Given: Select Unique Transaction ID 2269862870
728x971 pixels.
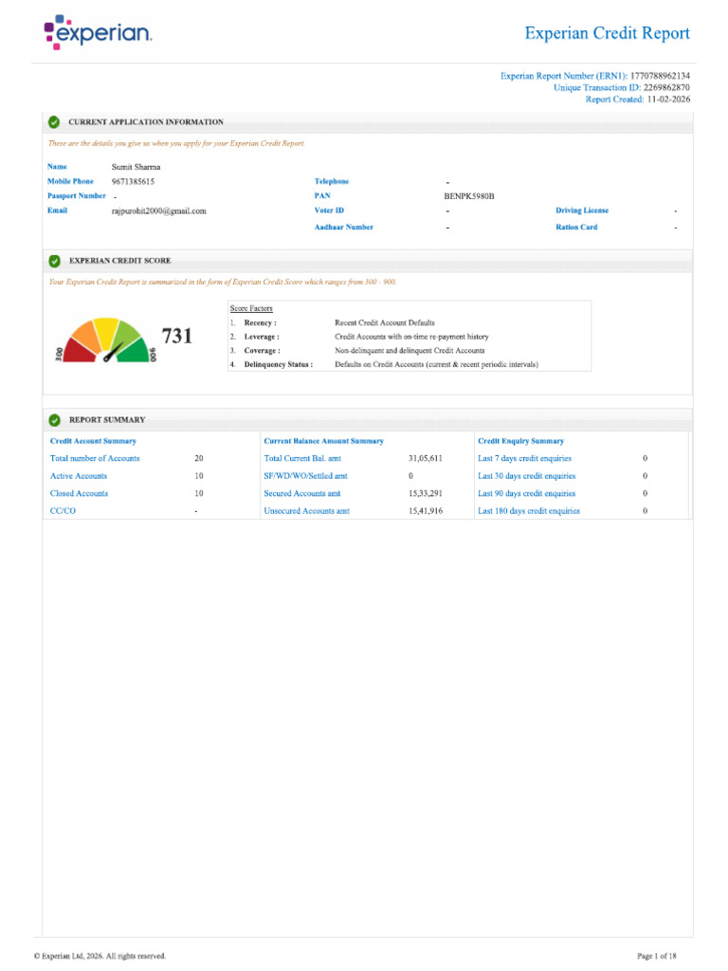Looking at the screenshot, I should tap(666, 87).
